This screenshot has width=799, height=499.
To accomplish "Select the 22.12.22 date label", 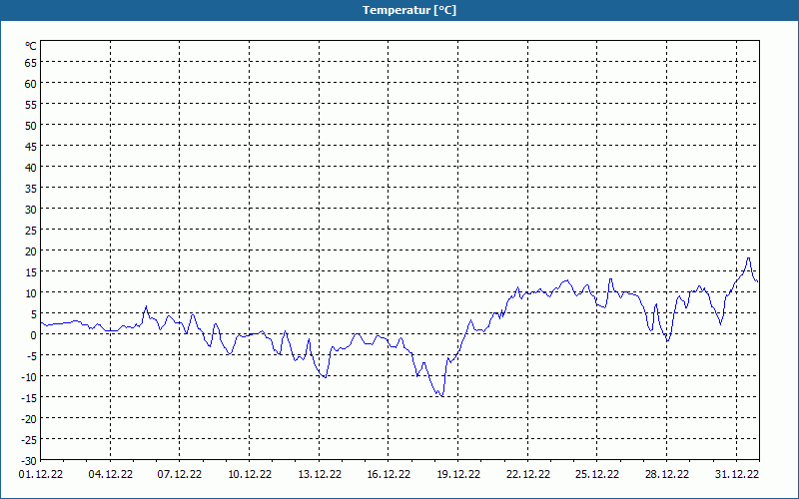I will pyautogui.click(x=528, y=474).
